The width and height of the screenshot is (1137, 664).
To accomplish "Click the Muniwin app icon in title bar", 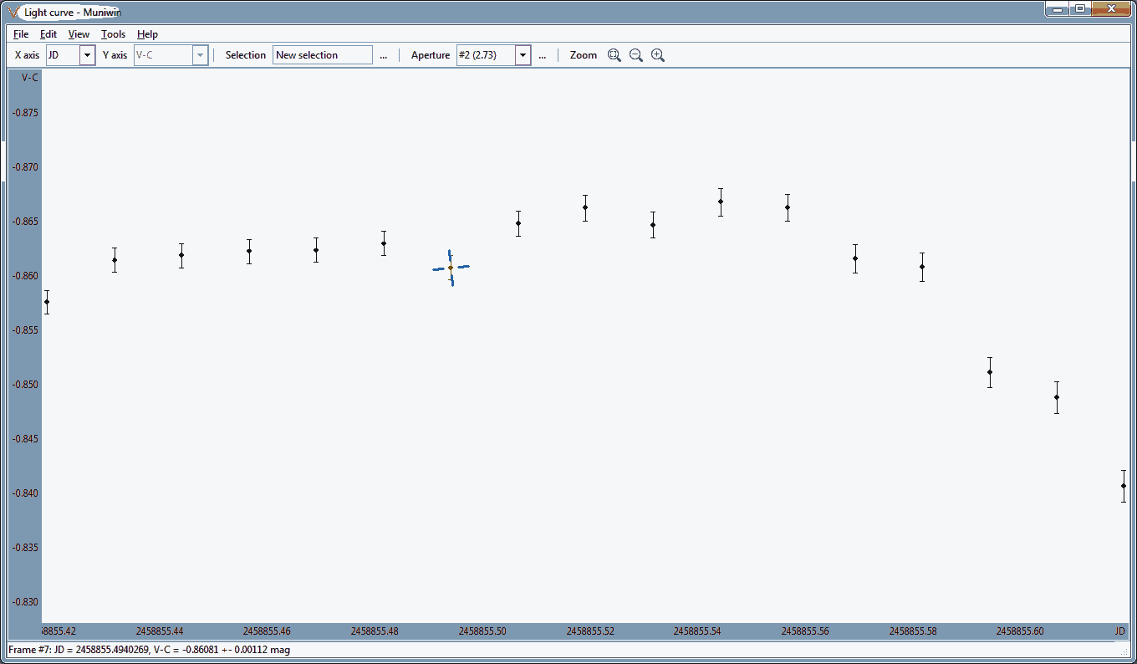I will (x=13, y=12).
